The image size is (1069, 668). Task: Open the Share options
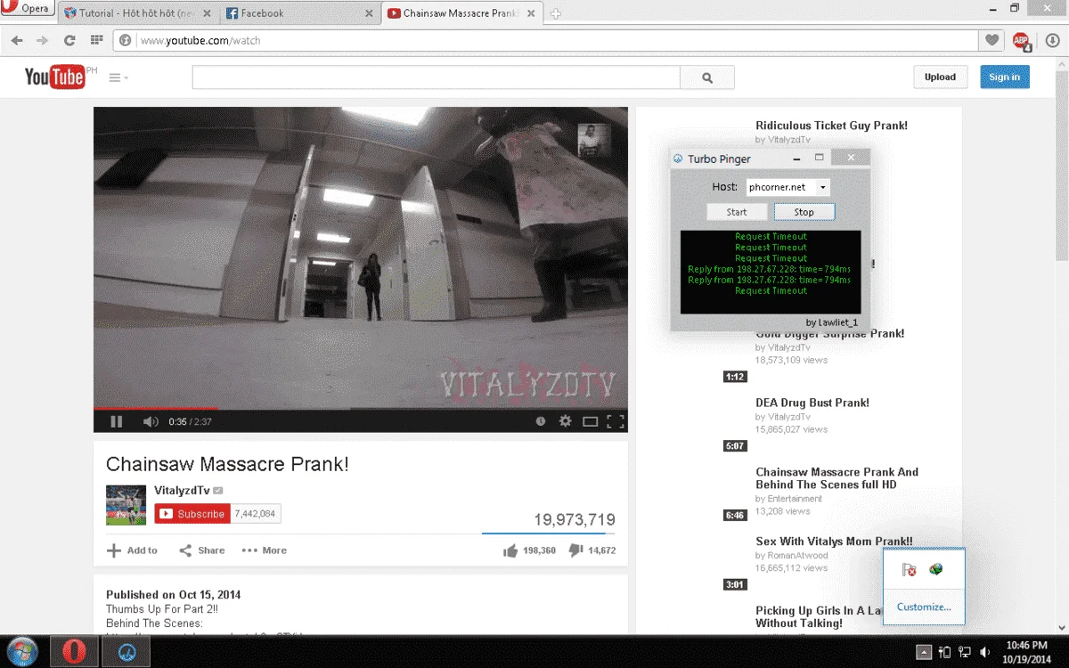coord(202,550)
